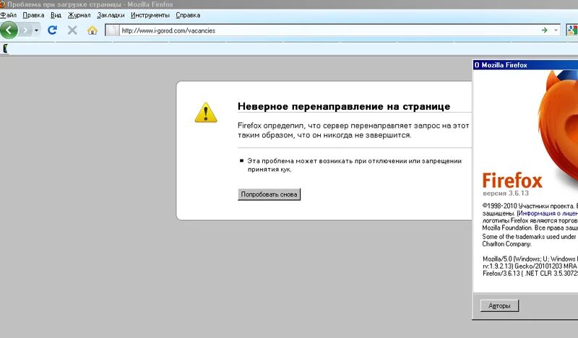The image size is (578, 338).
Task: Expand the address bar URL history dropdown
Action: coord(556,30)
